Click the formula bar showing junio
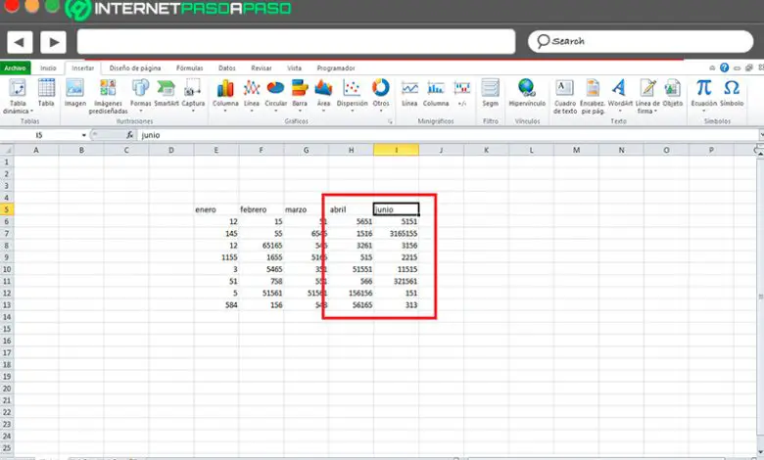Viewport: 764px width, 460px height. [x=449, y=135]
